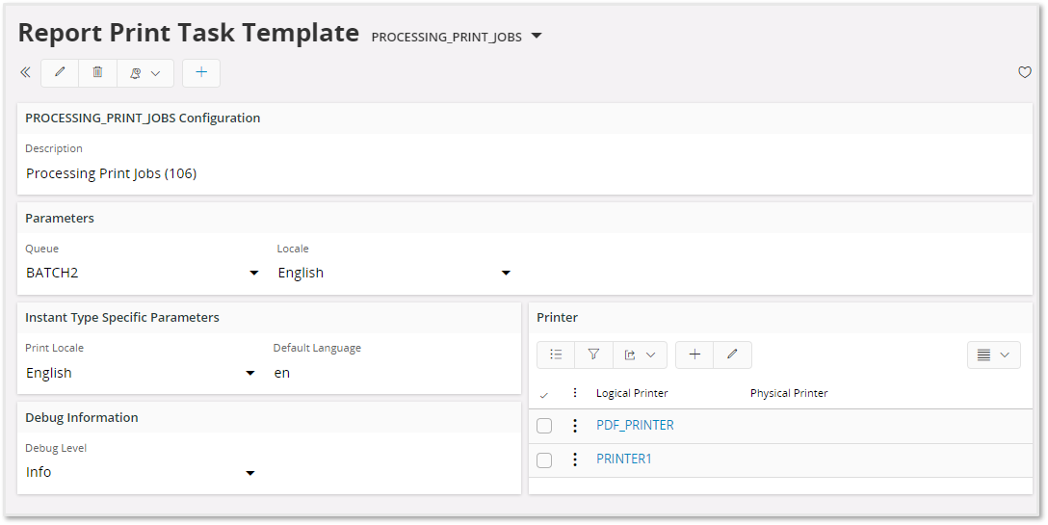The height and width of the screenshot is (525, 1048).
Task: Open row menu for PDF_PRINTER
Action: (x=575, y=426)
